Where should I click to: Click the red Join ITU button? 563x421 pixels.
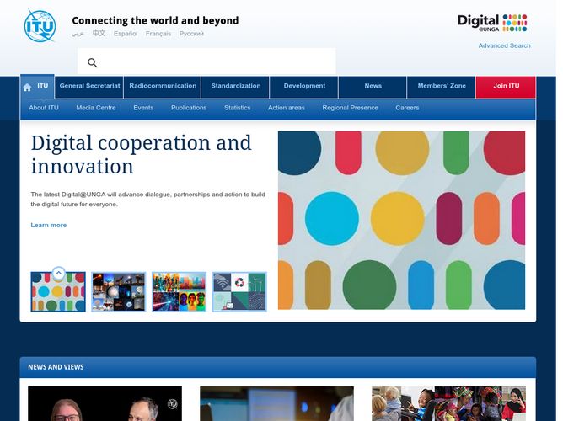tap(506, 87)
